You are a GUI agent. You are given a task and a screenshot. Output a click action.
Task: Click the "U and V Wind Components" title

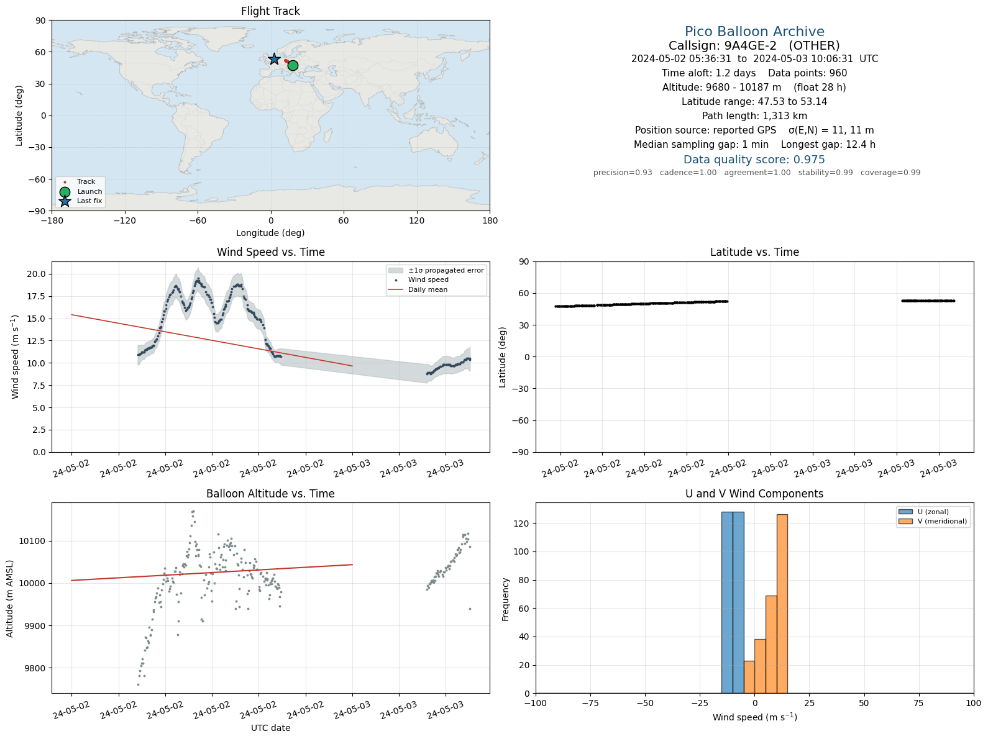(754, 494)
